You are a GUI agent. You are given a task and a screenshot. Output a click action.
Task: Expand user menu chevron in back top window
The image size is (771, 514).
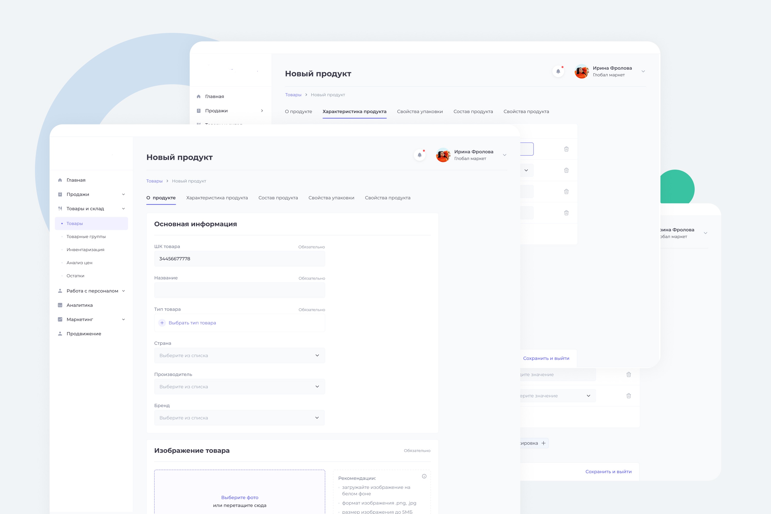(643, 71)
